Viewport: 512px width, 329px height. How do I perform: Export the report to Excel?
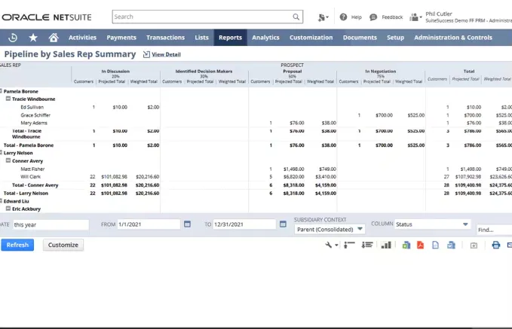[x=406, y=245]
